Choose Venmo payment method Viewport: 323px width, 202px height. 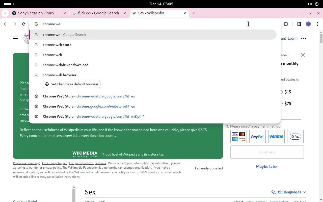tap(276, 137)
